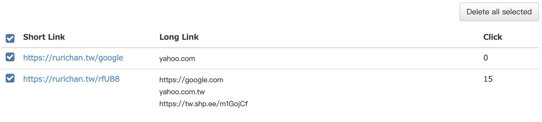Select the https://tw.shp.ee/m1GojCf long link entry
The height and width of the screenshot is (122, 542).
click(x=203, y=104)
